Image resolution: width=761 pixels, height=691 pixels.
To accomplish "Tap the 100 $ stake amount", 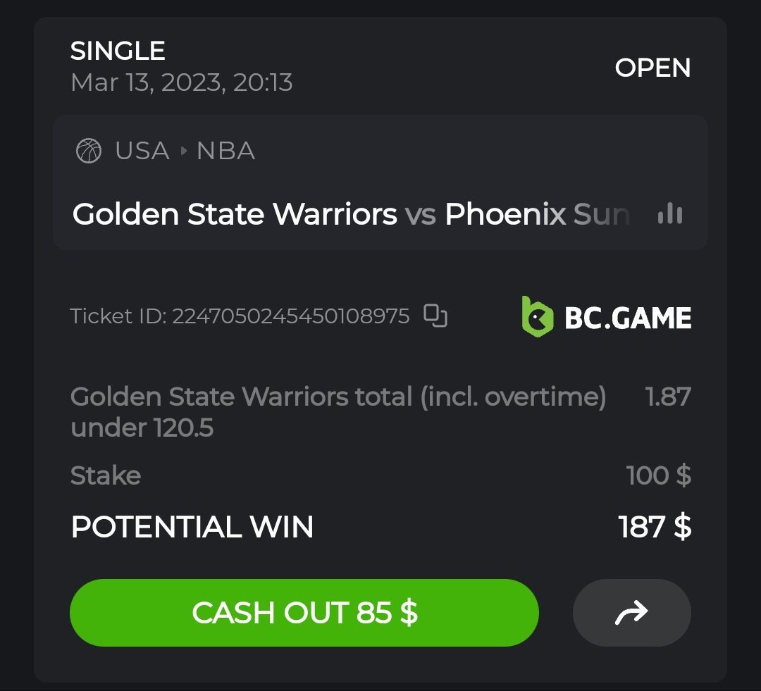I will [658, 475].
